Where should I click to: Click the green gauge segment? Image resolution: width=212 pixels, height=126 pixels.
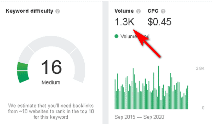23,72
